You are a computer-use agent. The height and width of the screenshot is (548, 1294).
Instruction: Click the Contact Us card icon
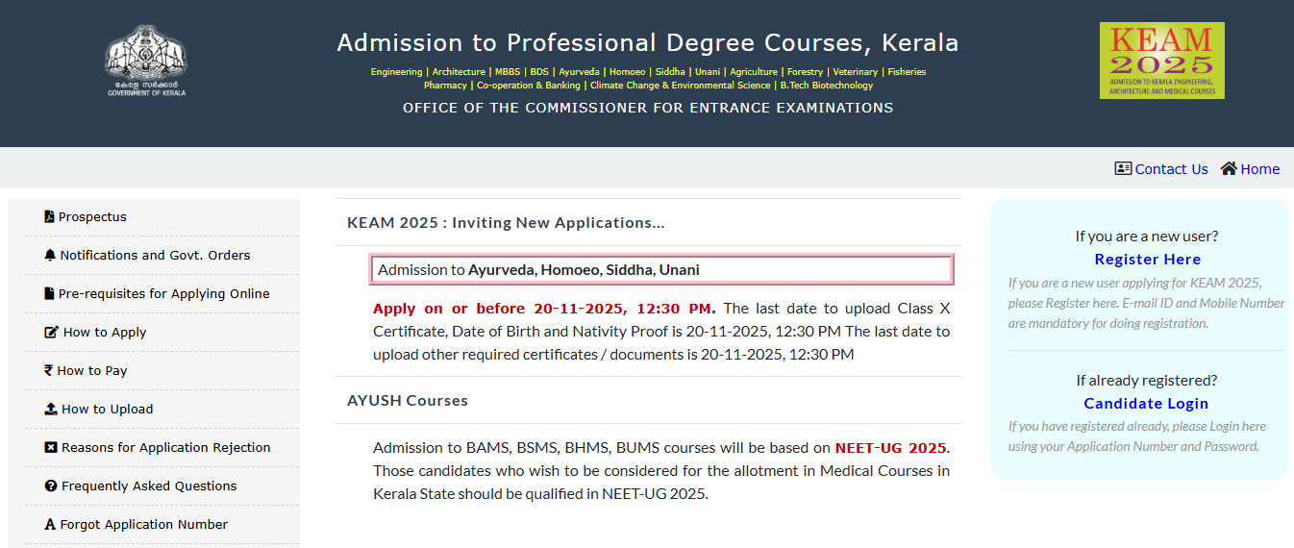pos(1123,169)
